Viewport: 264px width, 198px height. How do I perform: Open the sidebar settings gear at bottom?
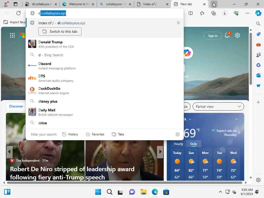(x=258, y=180)
